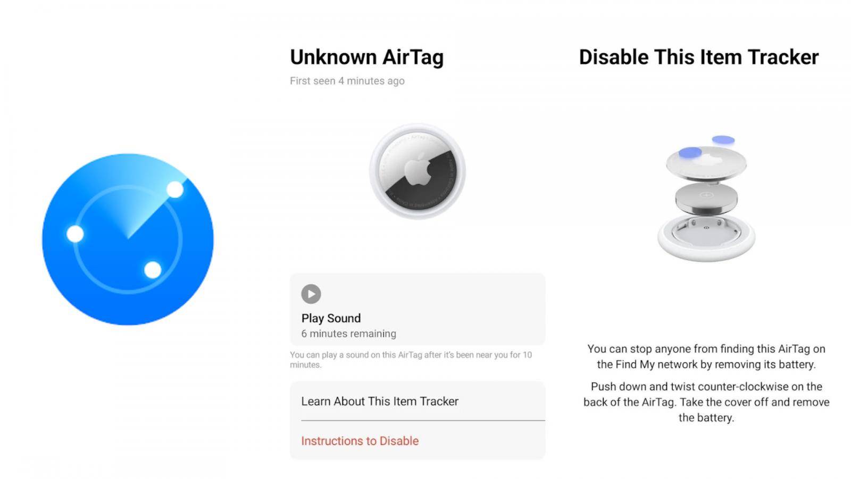
Task: Click the "You can stop anyone" paragraph
Action: coord(706,357)
